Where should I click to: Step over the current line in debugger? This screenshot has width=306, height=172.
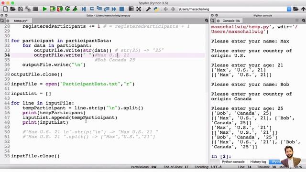point(91,9)
